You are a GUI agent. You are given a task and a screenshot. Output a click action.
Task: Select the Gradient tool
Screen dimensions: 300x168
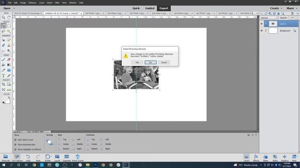pyautogui.click(x=9, y=65)
